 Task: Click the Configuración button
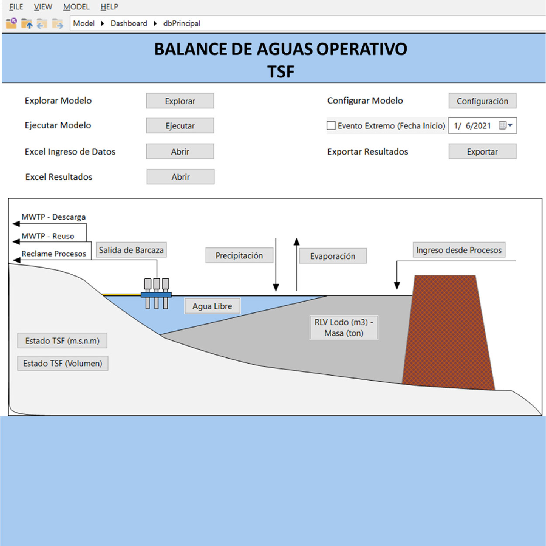pos(482,101)
